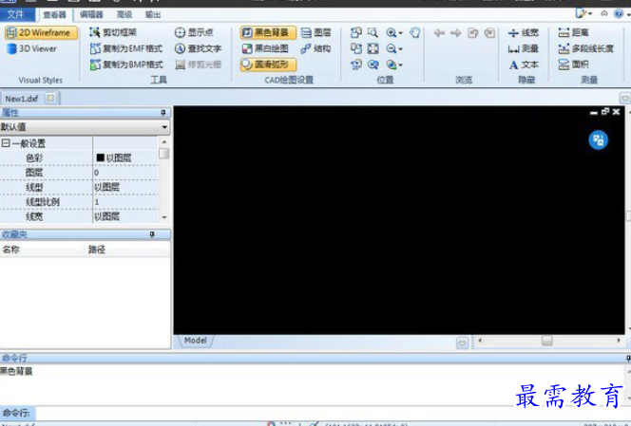
Task: Click the ribbon minimize caret icon
Action: pyautogui.click(x=604, y=13)
